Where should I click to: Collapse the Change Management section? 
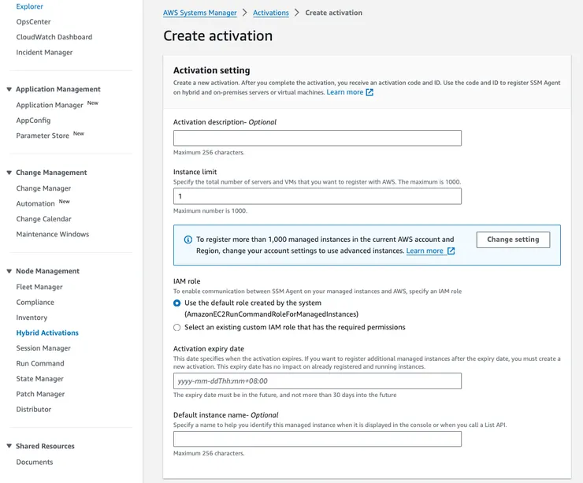click(x=9, y=173)
